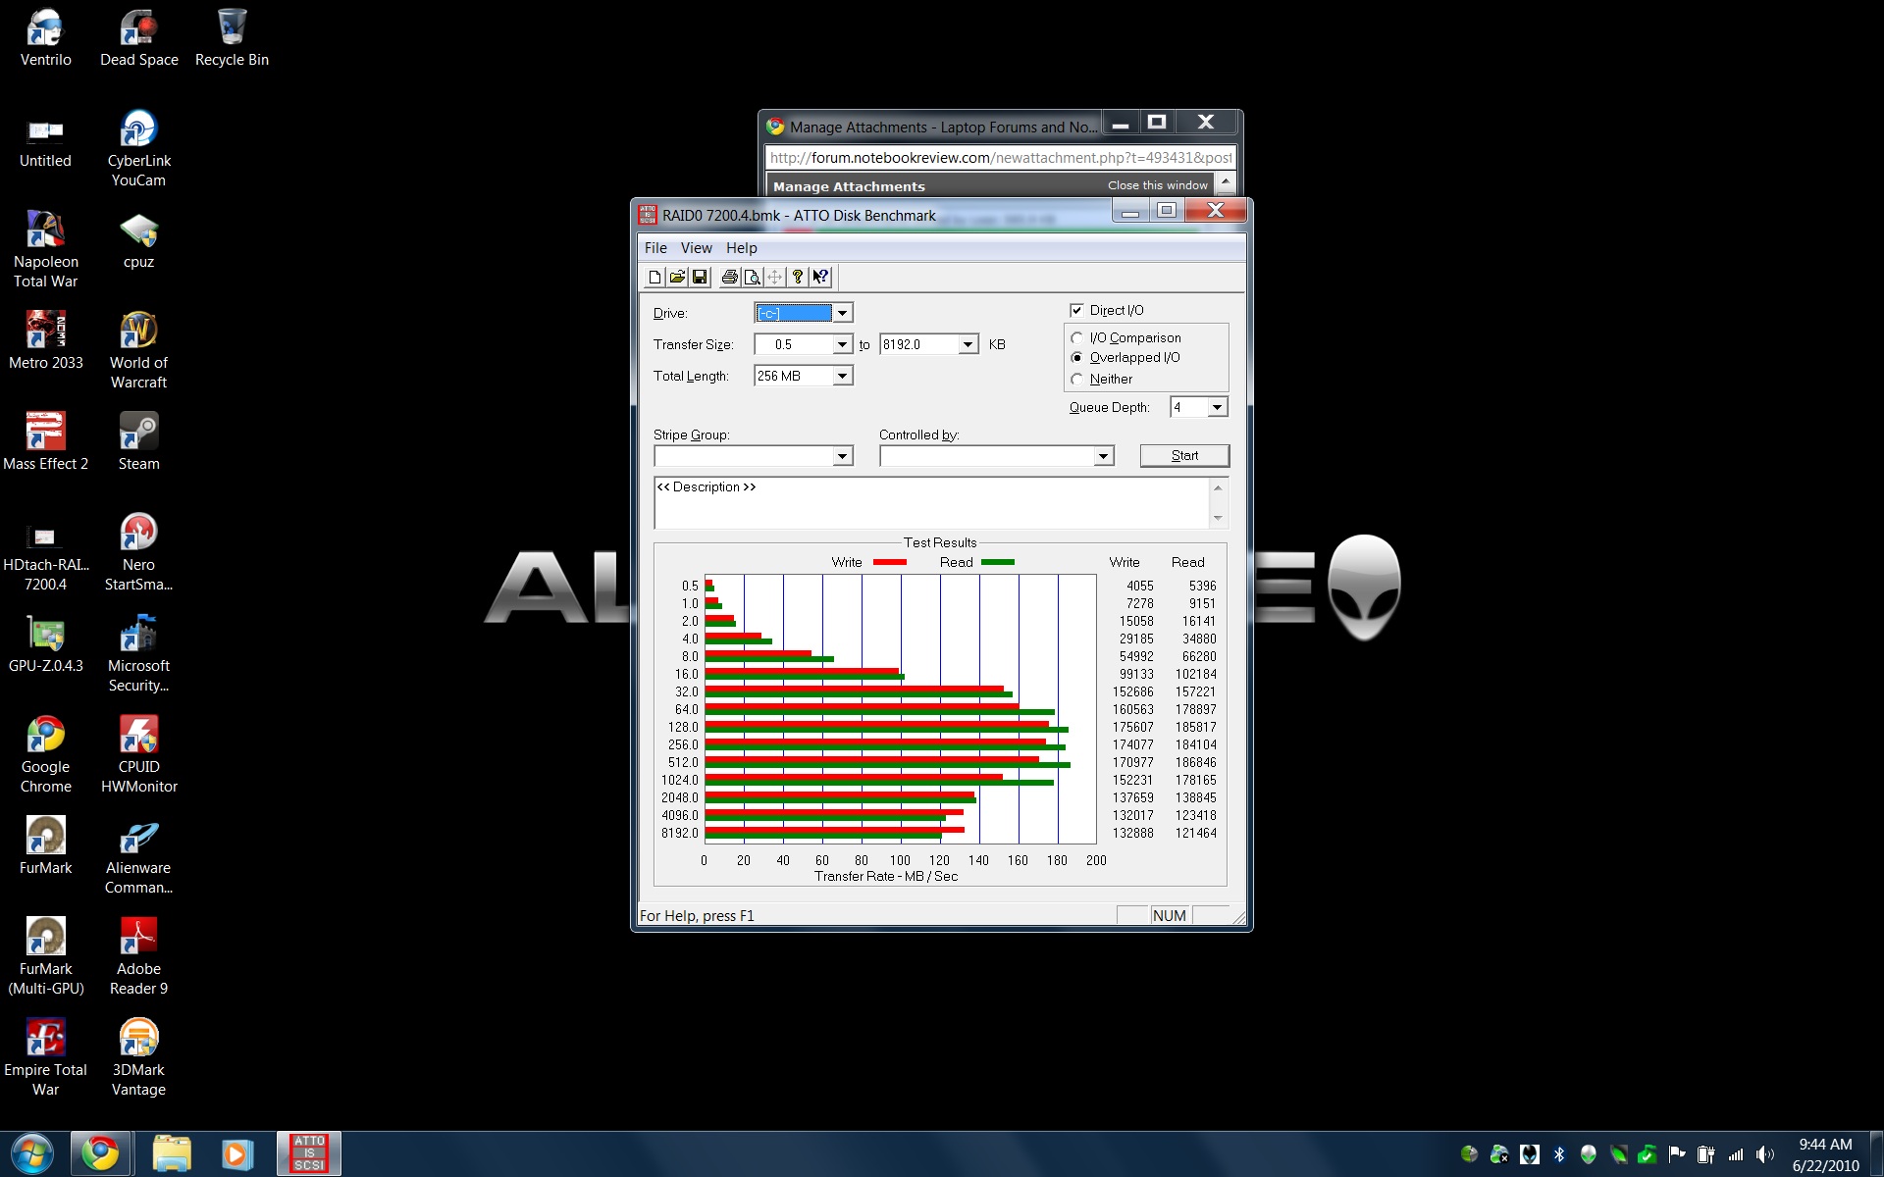The width and height of the screenshot is (1884, 1177).
Task: Select the Nero StartSmart desktop icon
Action: (138, 553)
